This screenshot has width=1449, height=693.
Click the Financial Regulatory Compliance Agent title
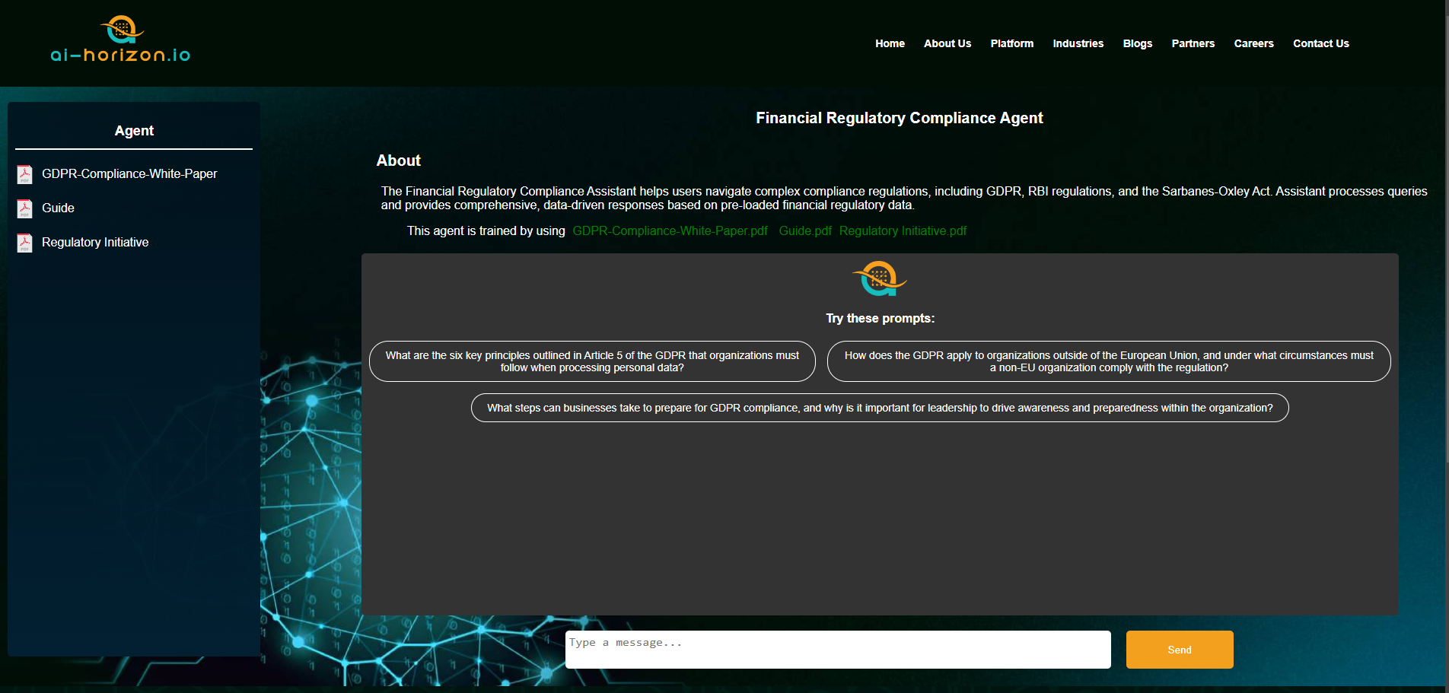click(x=899, y=118)
